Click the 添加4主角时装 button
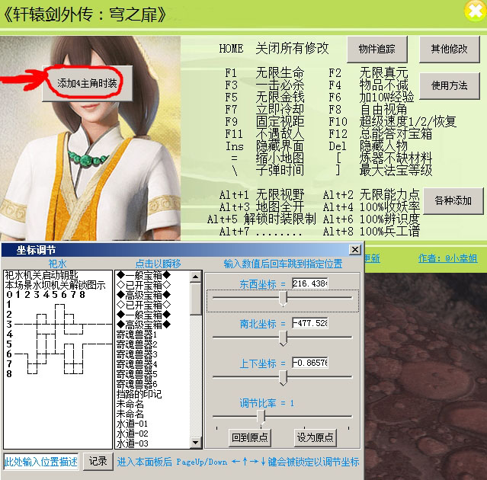Image resolution: width=487 pixels, height=480 pixels. [88, 83]
